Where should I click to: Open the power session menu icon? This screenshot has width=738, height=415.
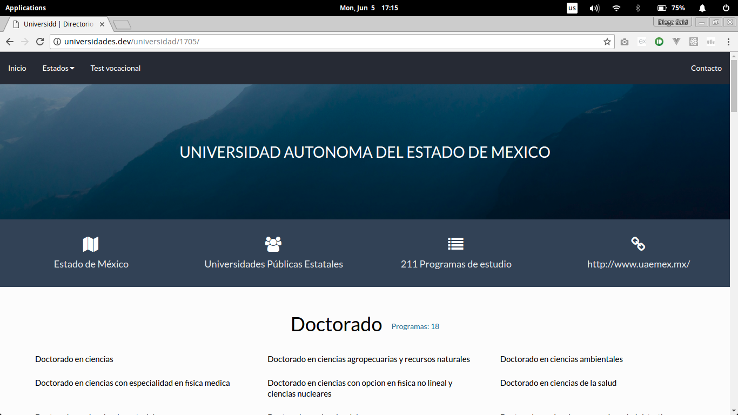(x=726, y=8)
